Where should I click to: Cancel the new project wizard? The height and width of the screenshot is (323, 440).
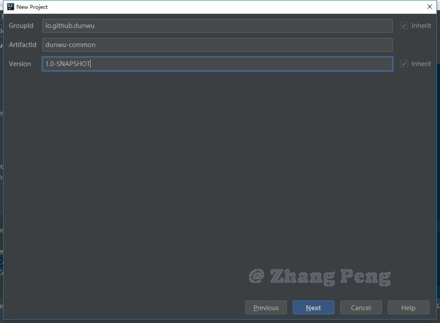point(361,308)
